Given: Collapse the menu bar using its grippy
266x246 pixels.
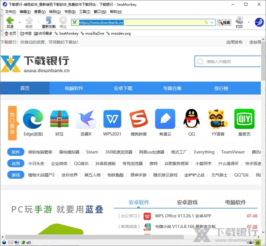Looking at the screenshot, I should point(2,12).
